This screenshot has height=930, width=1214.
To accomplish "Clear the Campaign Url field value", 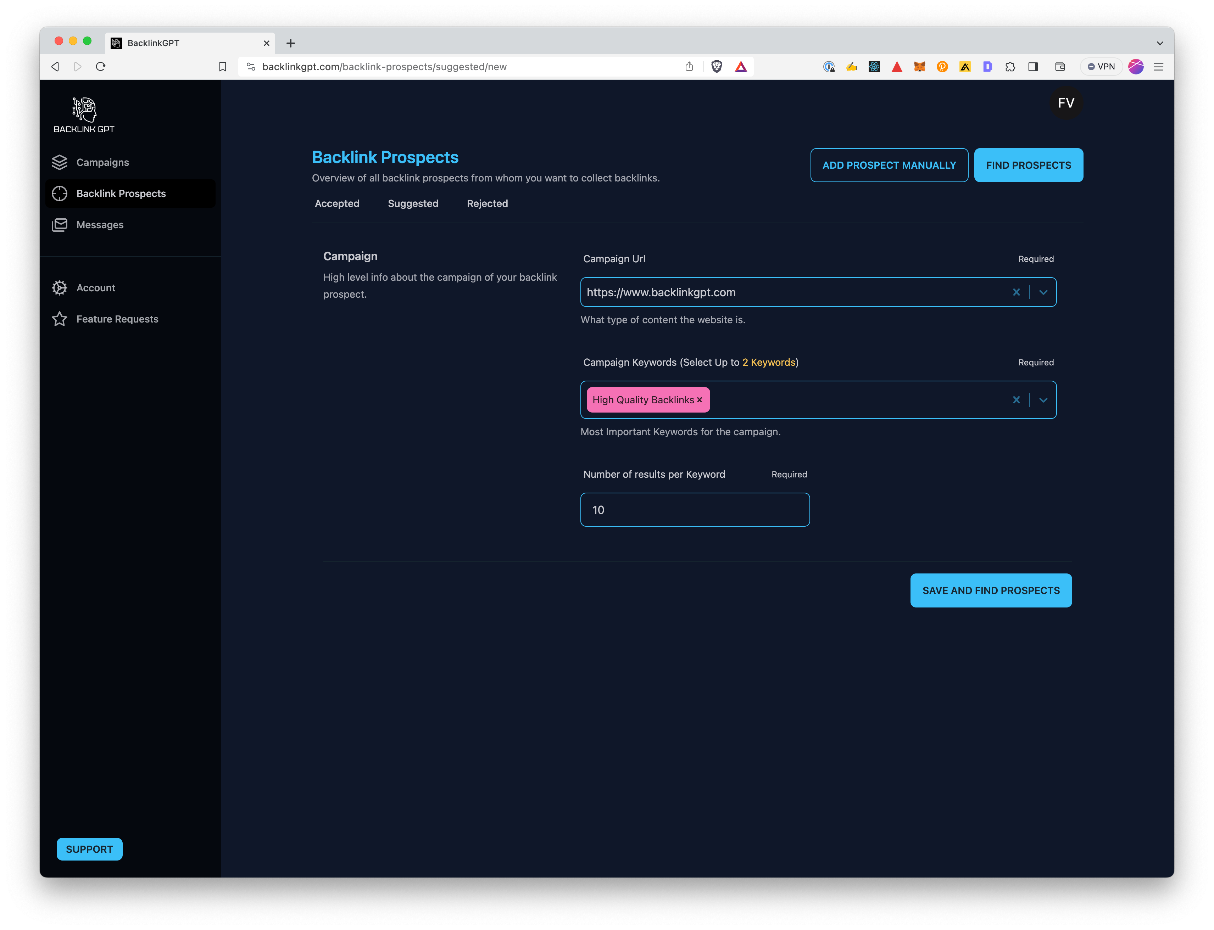I will pos(1016,292).
